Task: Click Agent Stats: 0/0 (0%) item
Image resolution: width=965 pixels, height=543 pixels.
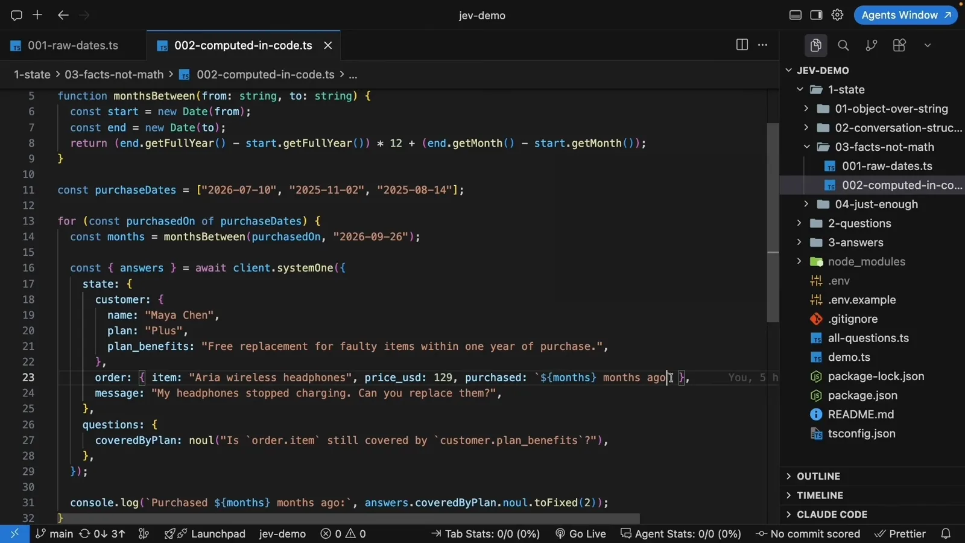Action: [x=681, y=534]
